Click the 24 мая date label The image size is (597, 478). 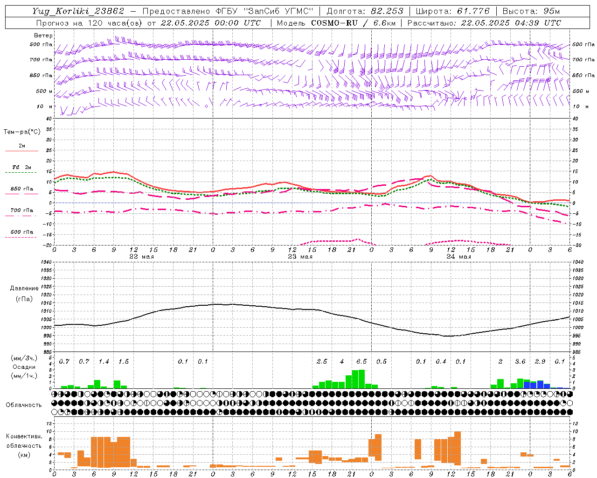458,257
